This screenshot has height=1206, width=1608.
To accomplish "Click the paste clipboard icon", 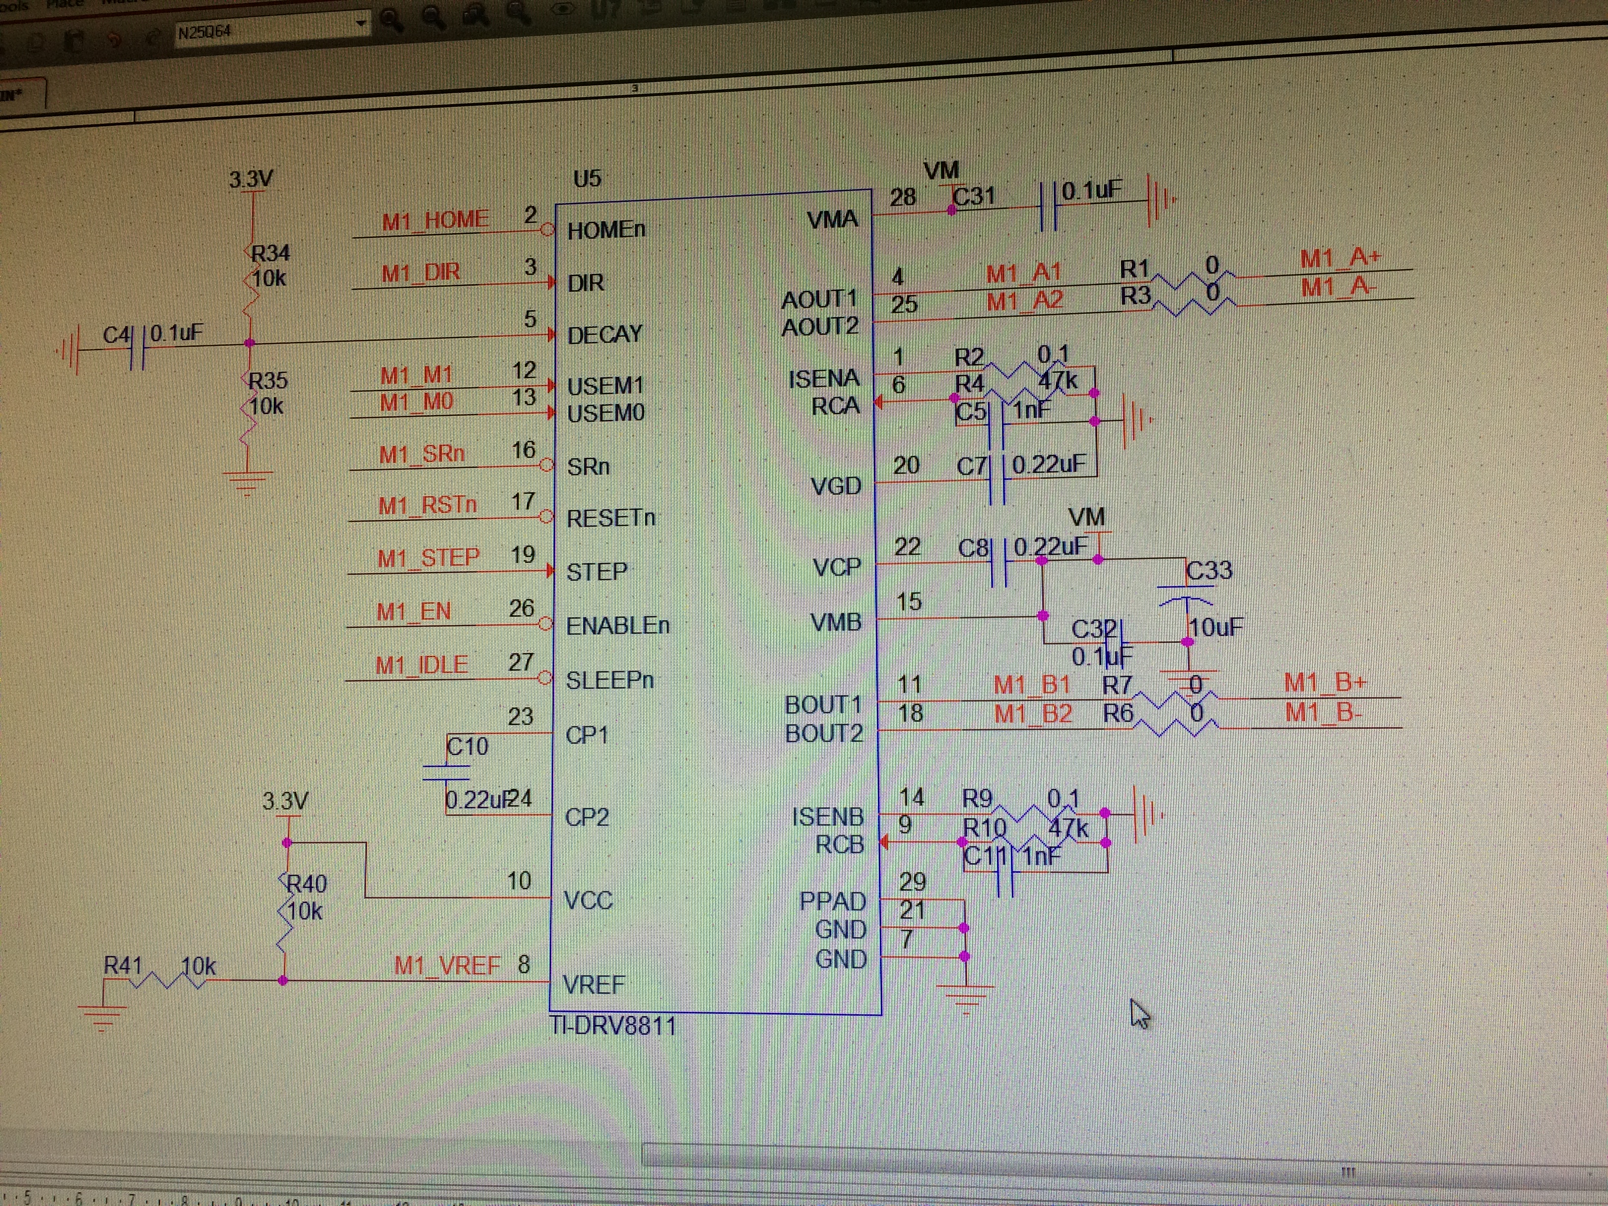I will 75,41.
